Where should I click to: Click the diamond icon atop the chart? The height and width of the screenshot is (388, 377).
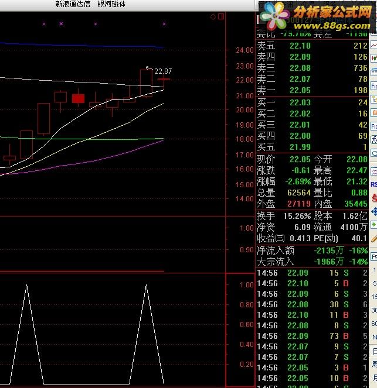coord(213,17)
